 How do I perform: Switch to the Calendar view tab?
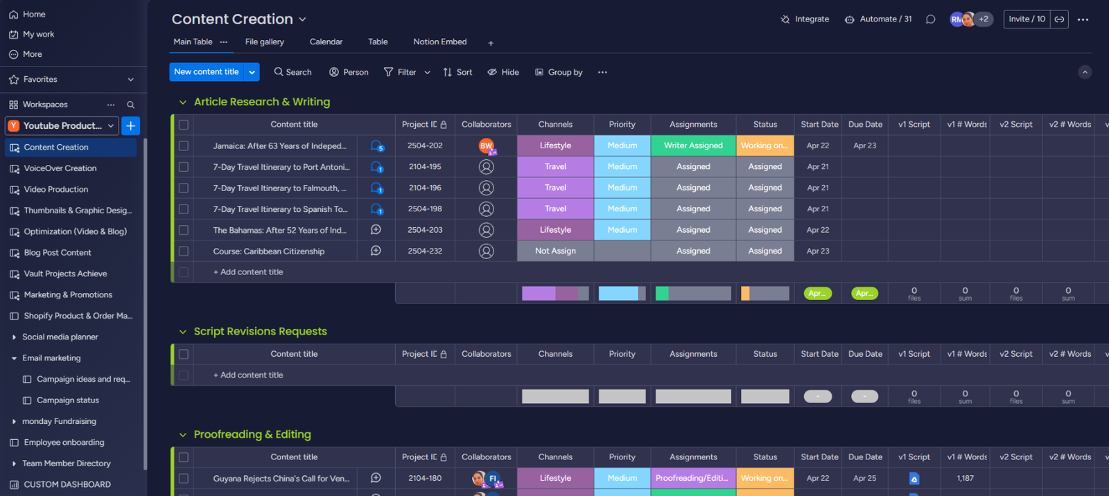click(x=326, y=42)
